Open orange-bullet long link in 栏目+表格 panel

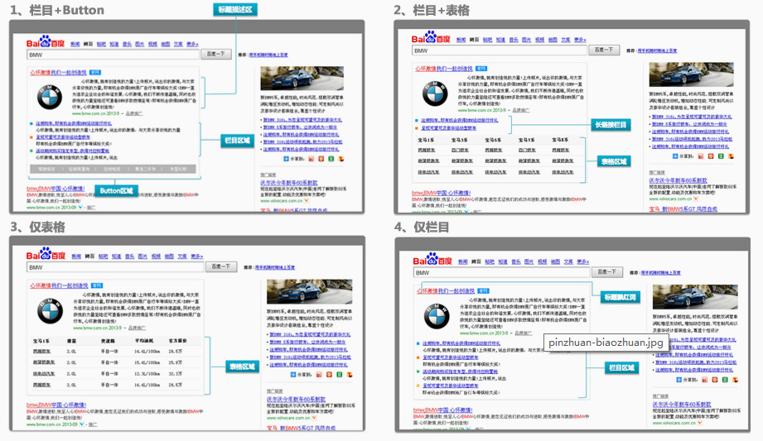point(449,128)
